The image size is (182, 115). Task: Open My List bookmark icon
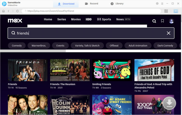pyautogui.click(x=162, y=21)
